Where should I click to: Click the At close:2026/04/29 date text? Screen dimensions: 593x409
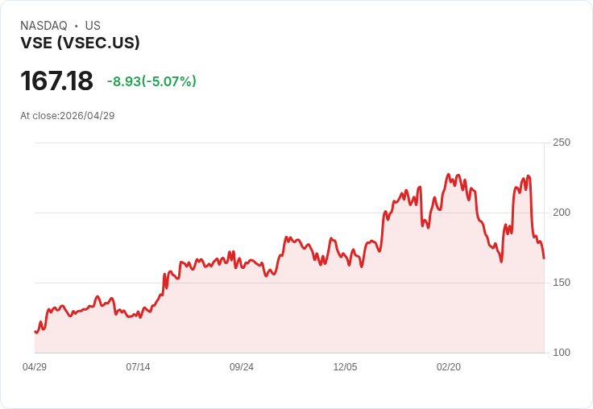pyautogui.click(x=68, y=116)
